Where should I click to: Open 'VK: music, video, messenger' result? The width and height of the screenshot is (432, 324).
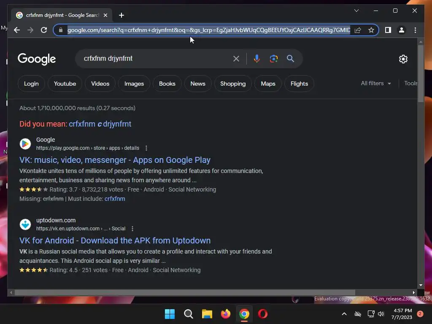pos(115,160)
